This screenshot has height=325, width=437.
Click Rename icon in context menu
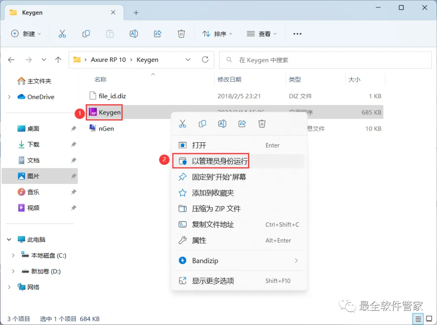click(222, 124)
